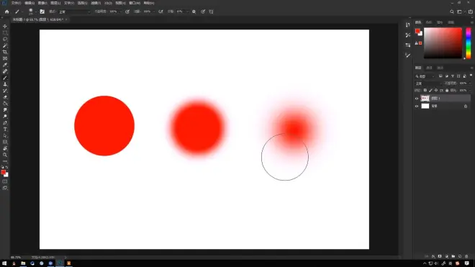Open the Edit Toolbar three-dots menu
This screenshot has width=475, height=267.
point(5,161)
